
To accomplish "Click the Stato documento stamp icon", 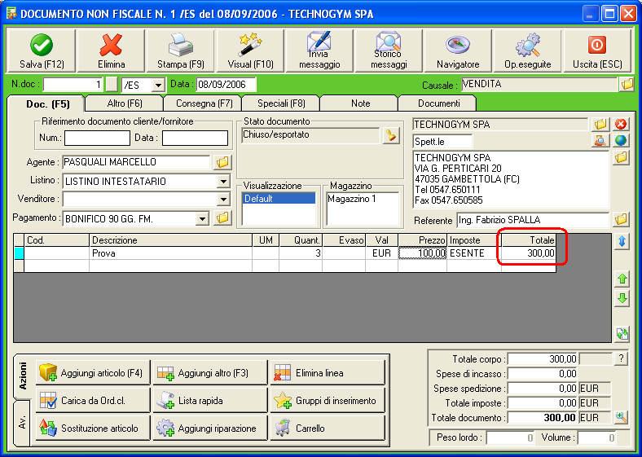I will [391, 135].
